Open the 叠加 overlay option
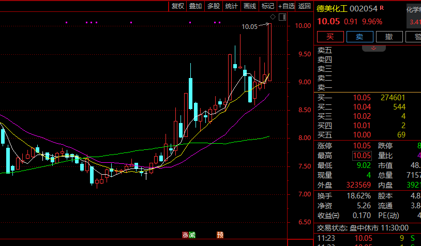The height and width of the screenshot is (246, 421). [x=196, y=6]
